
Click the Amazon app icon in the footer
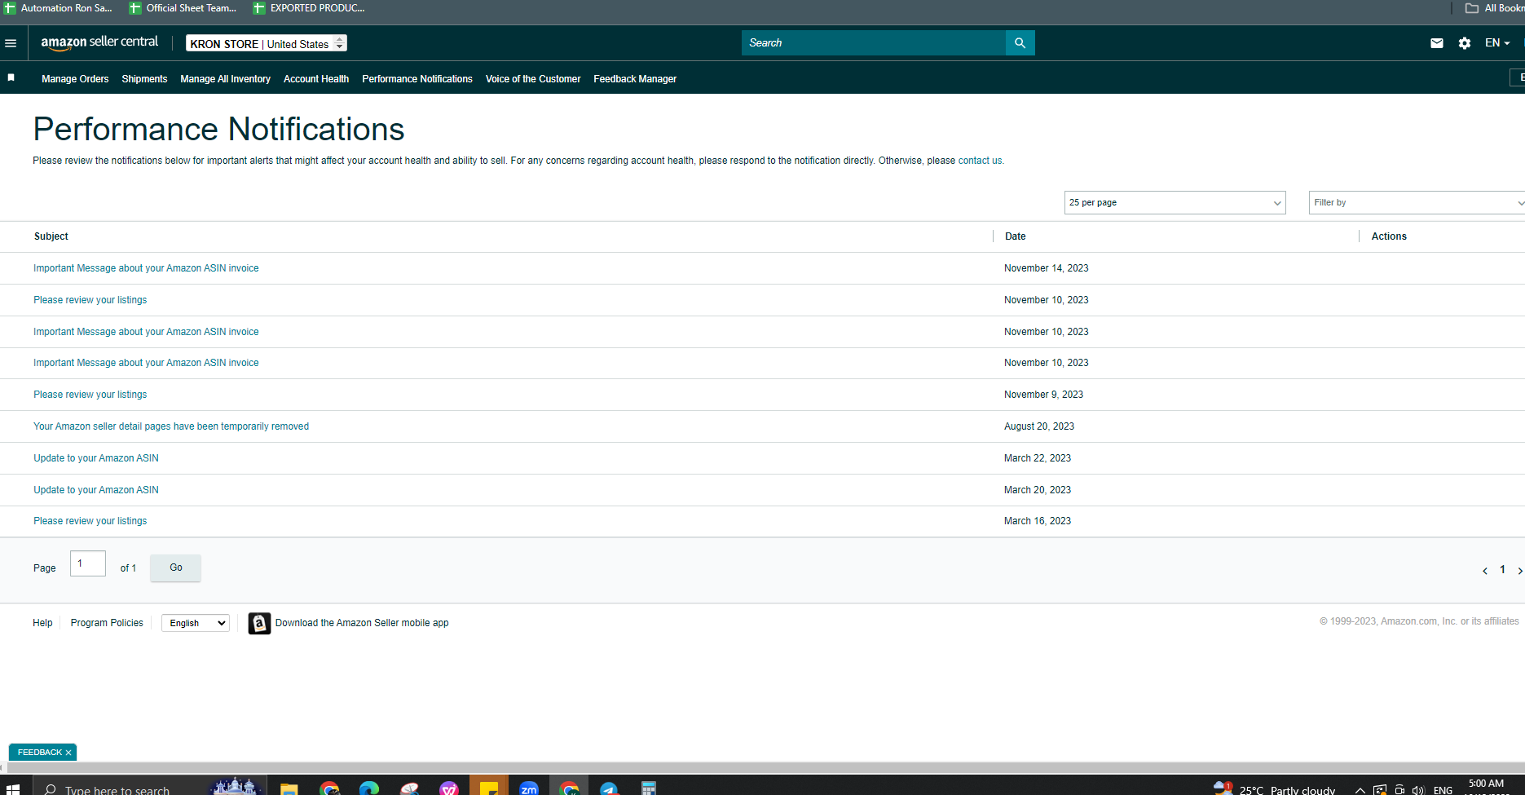point(259,623)
